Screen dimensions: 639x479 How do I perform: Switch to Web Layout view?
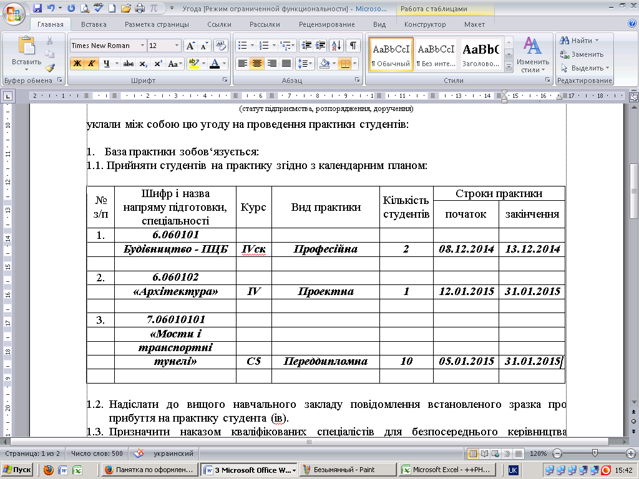[x=495, y=453]
